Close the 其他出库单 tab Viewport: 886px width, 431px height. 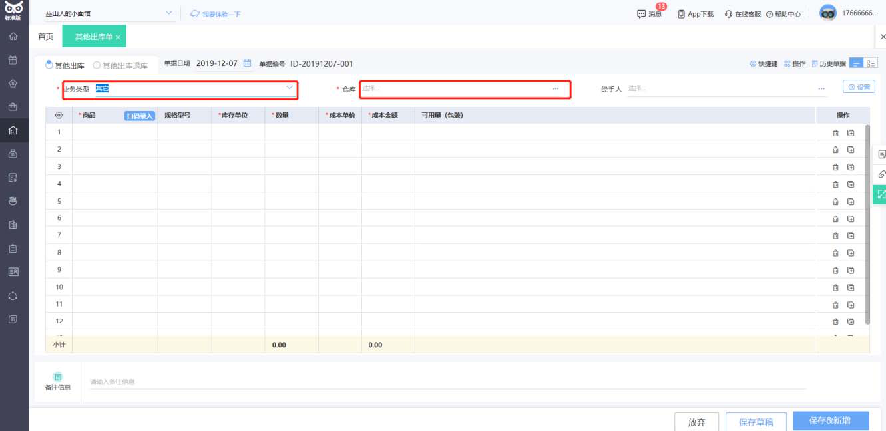click(118, 37)
